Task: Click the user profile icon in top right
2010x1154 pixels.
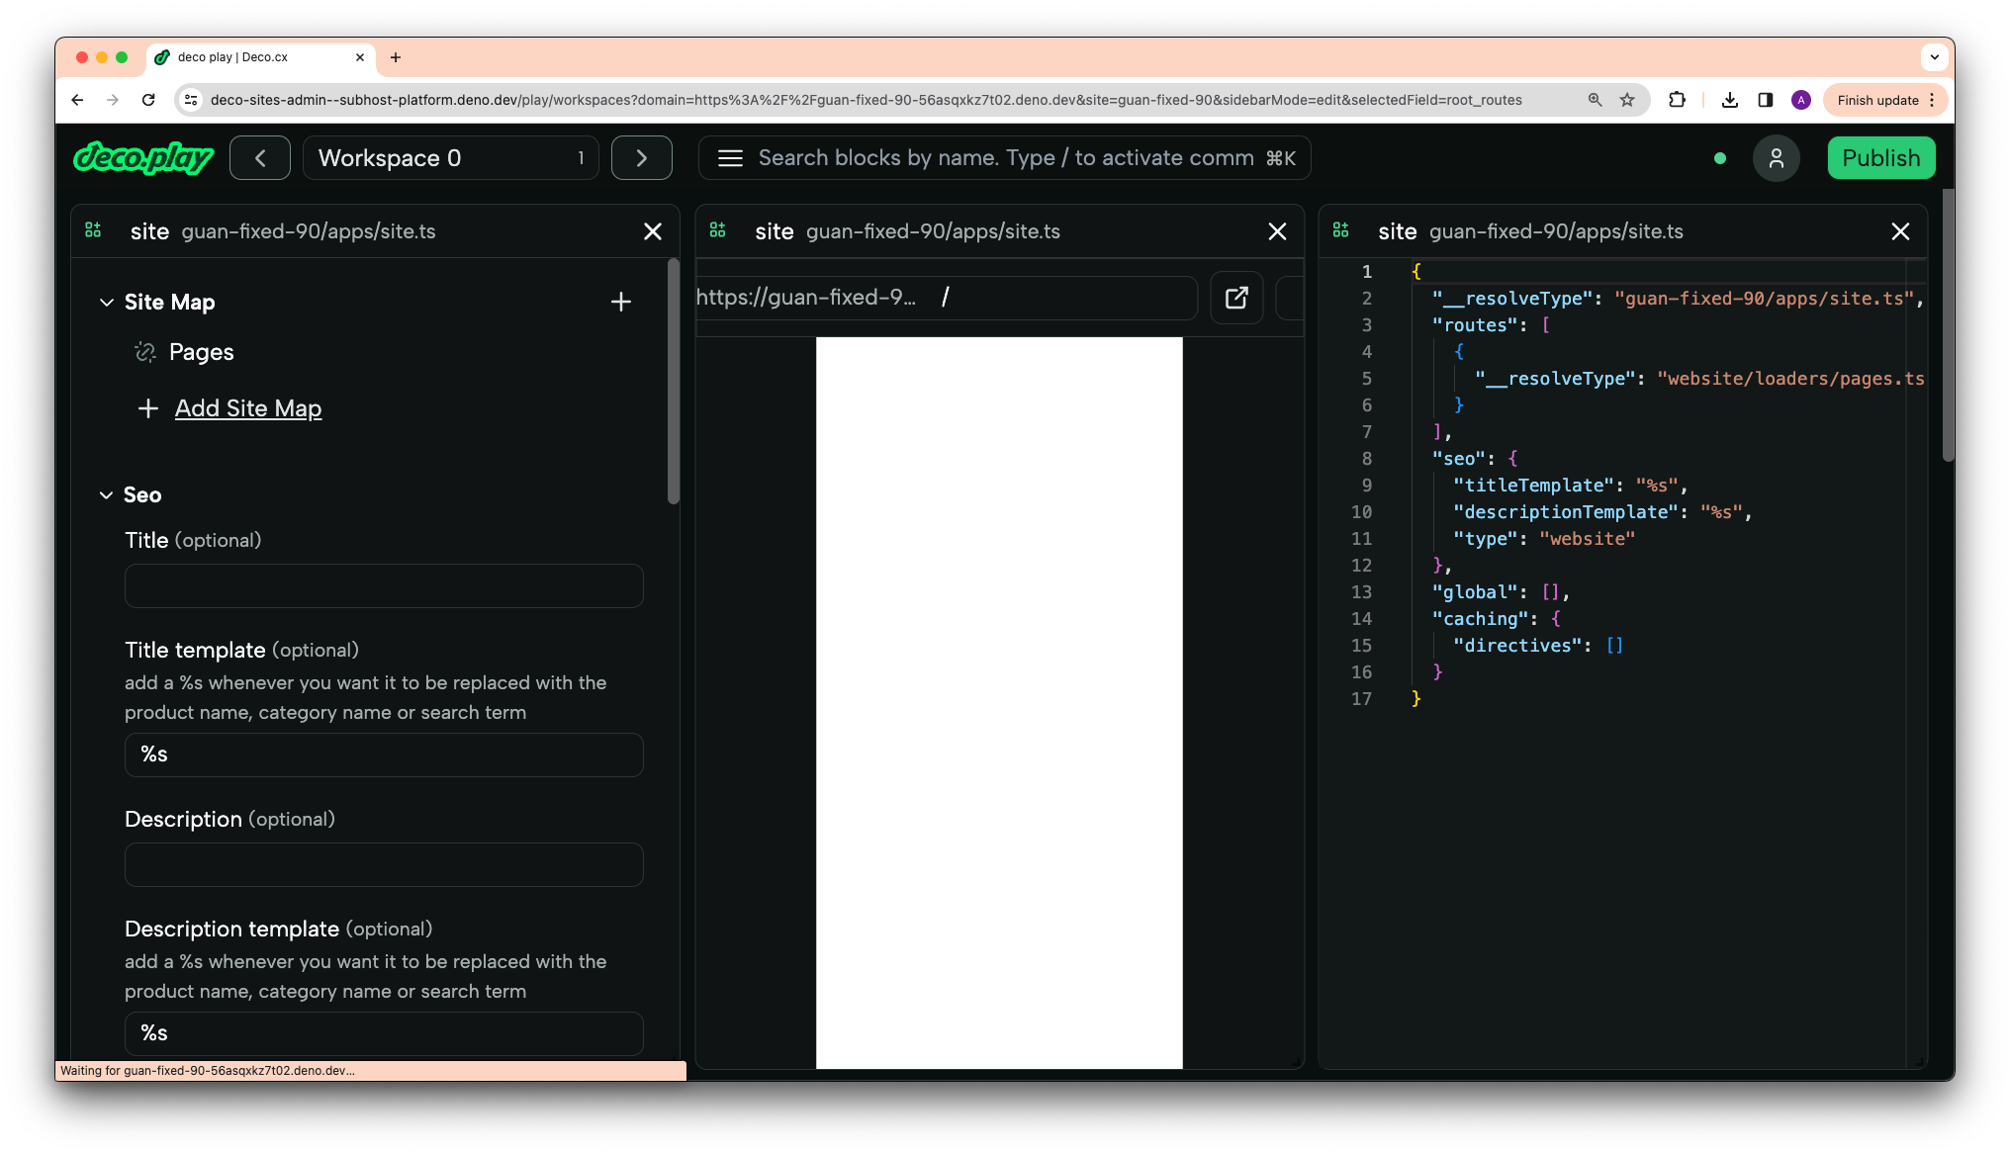Action: [x=1777, y=156]
